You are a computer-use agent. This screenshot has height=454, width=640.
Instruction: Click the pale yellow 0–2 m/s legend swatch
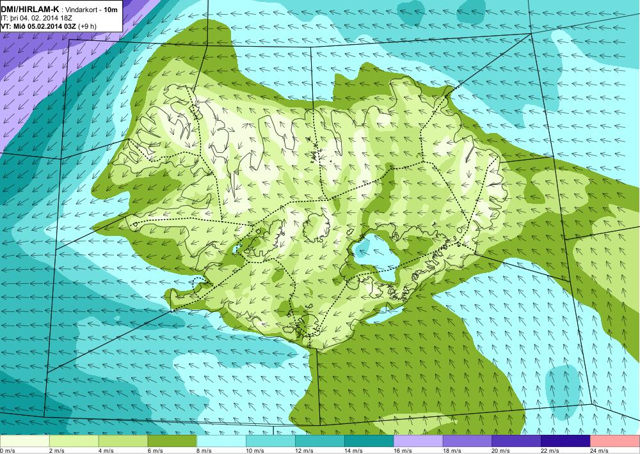point(24,441)
